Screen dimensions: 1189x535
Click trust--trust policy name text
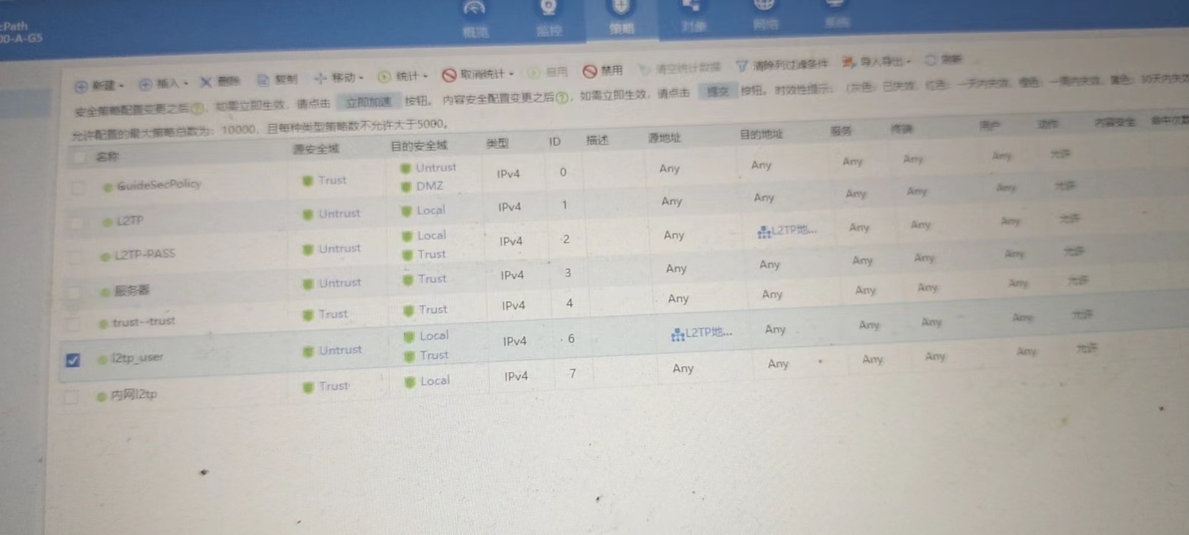[144, 322]
